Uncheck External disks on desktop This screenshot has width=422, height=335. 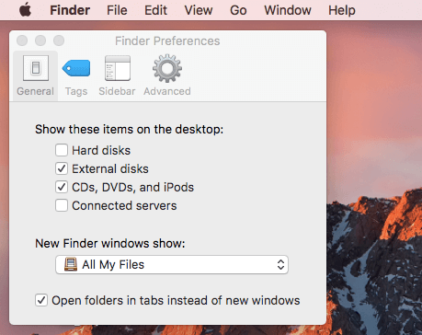(62, 168)
